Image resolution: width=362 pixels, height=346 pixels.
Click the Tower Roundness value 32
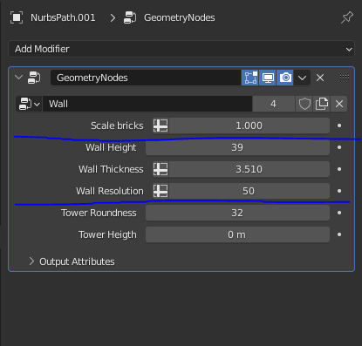(x=237, y=213)
